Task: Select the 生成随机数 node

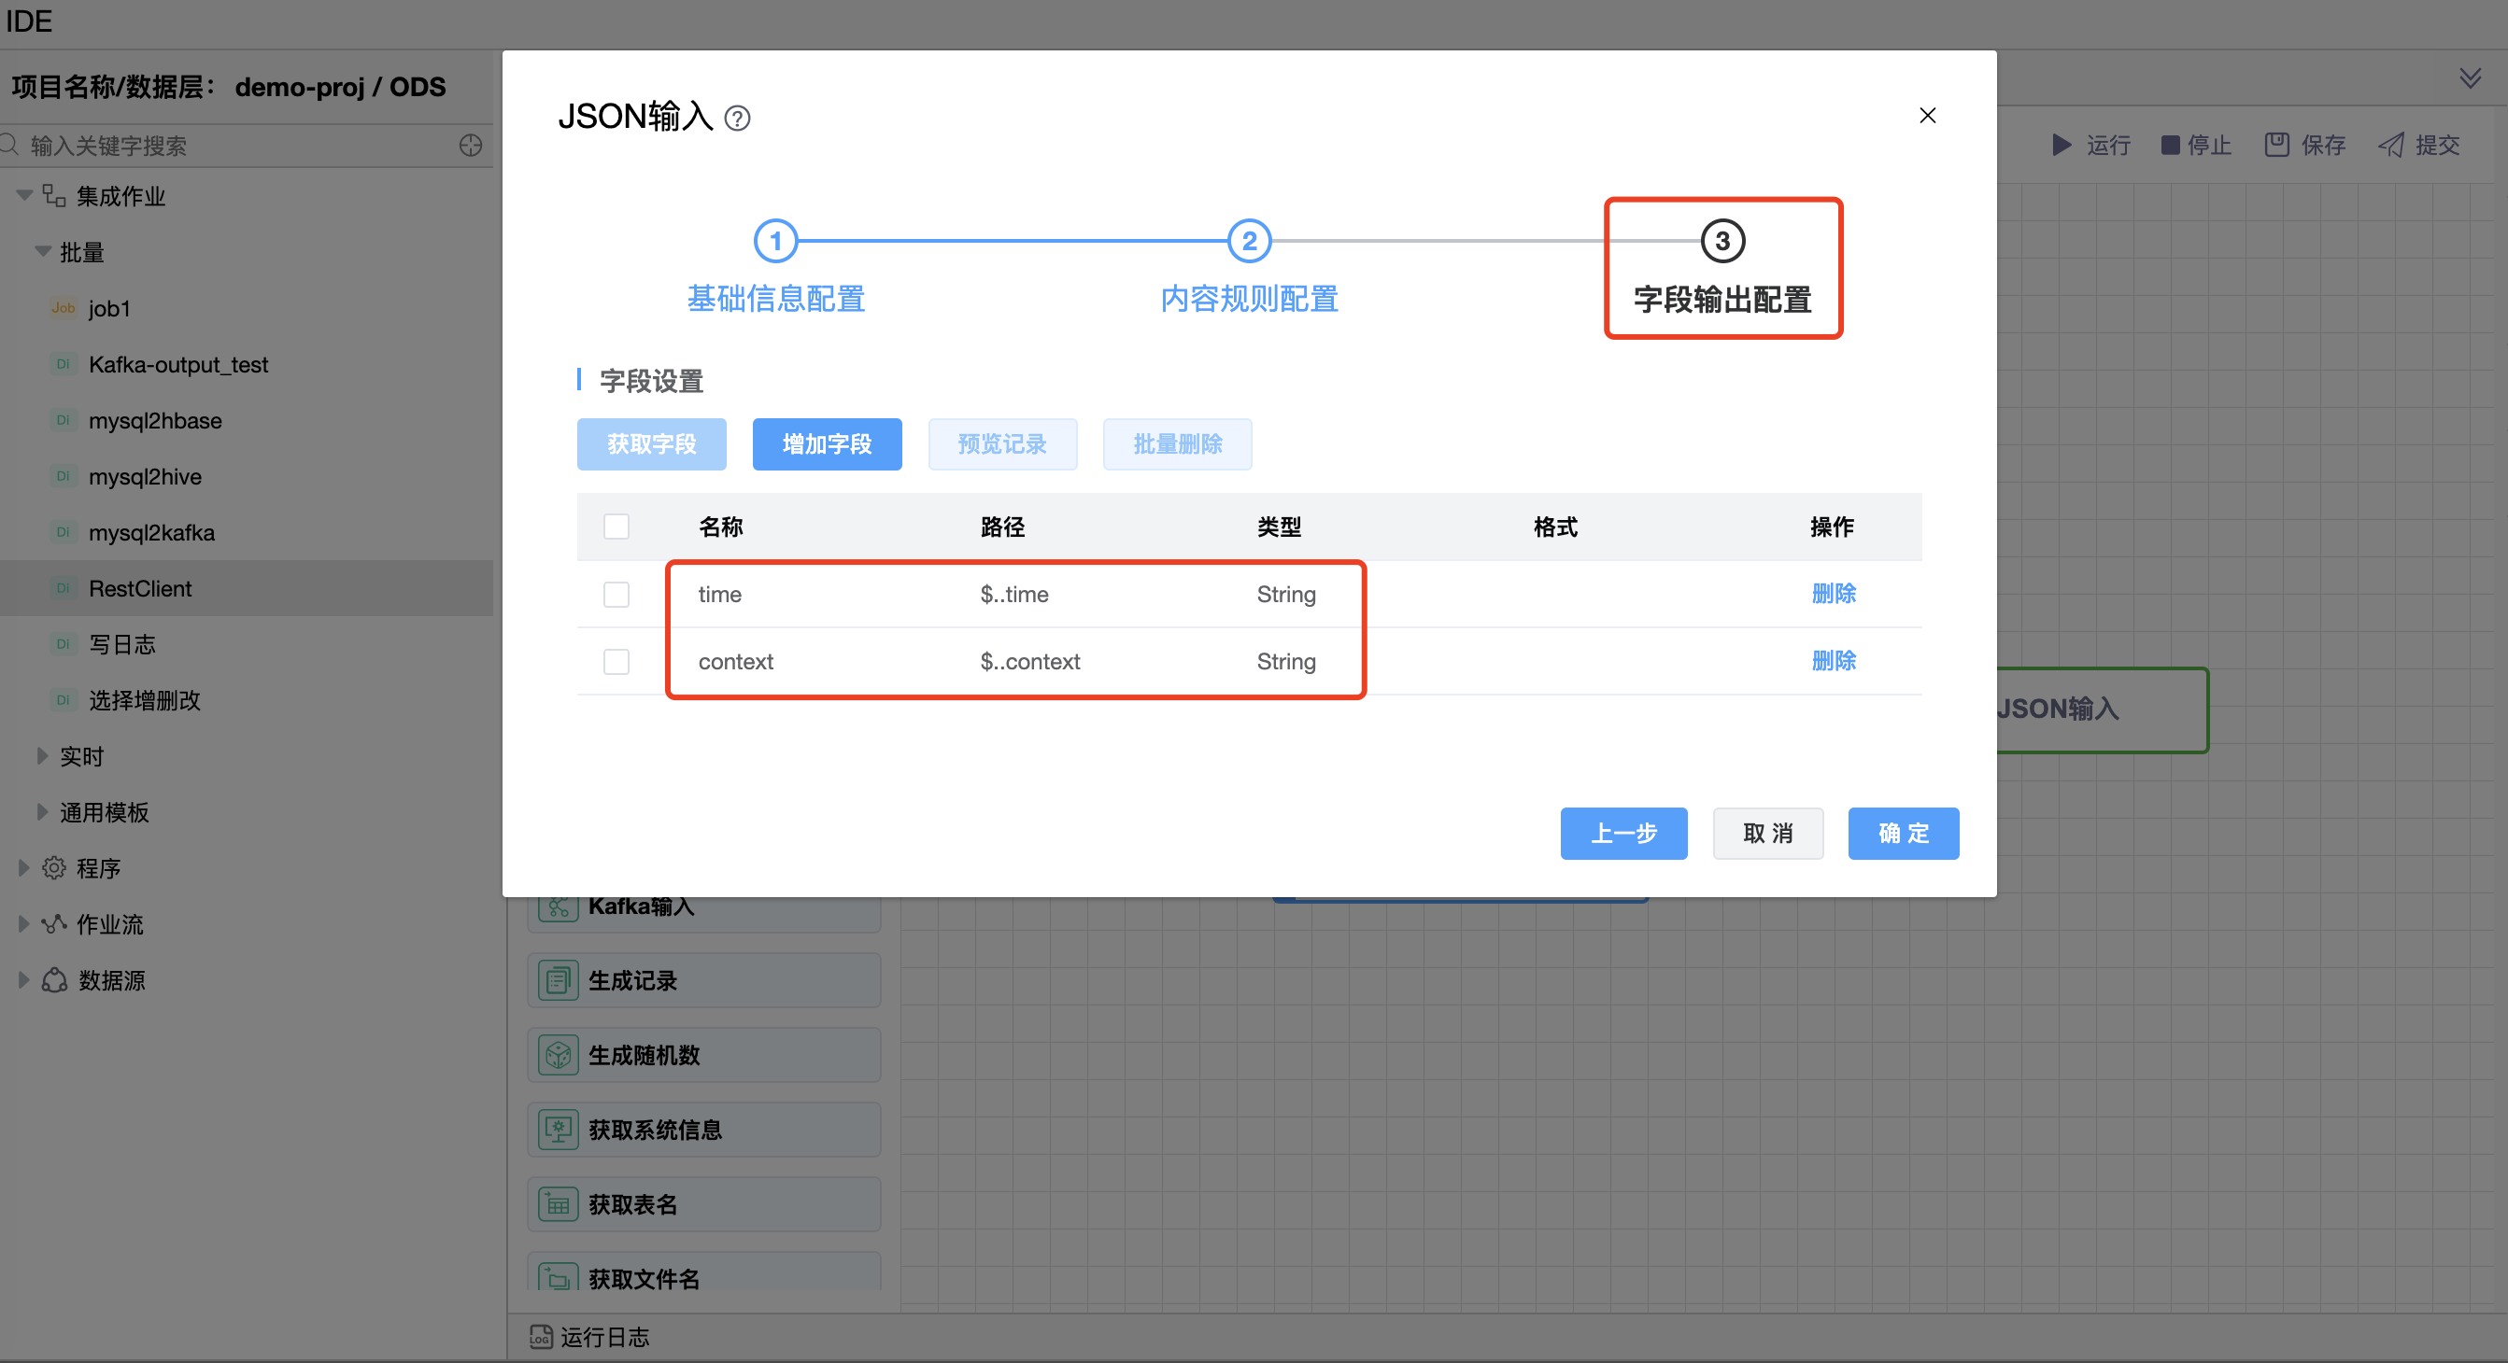Action: click(x=703, y=1055)
